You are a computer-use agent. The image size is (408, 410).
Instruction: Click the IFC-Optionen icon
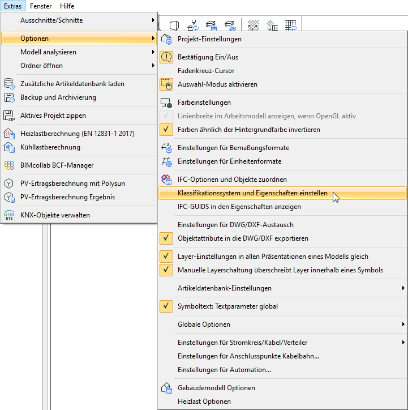point(166,180)
